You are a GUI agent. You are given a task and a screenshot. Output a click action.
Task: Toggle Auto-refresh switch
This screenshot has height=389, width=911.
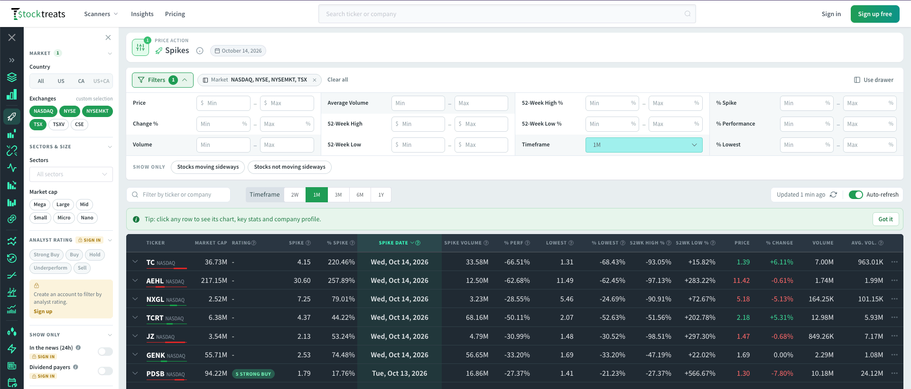(856, 195)
